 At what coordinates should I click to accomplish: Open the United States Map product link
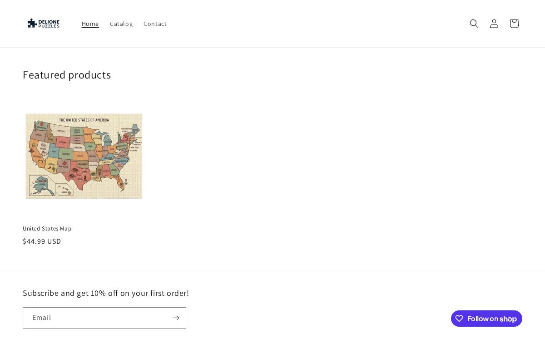[x=47, y=228]
